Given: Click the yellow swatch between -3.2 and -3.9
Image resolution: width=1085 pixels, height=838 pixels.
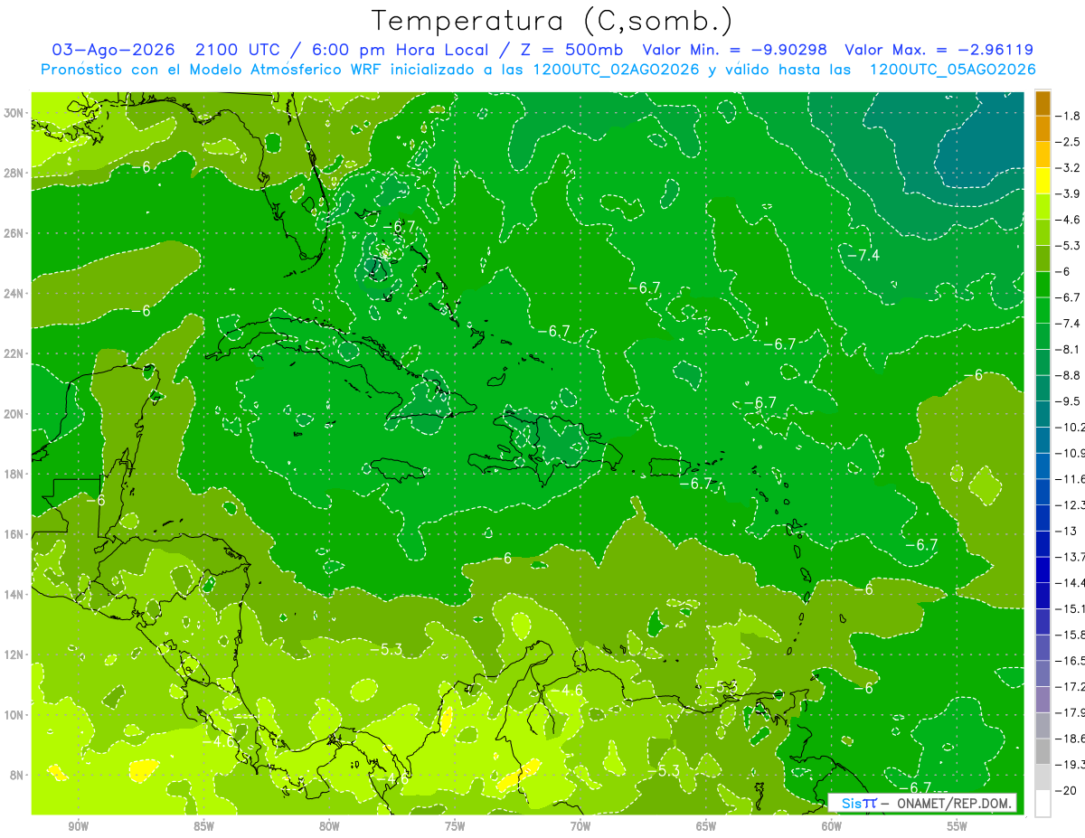Looking at the screenshot, I should (x=1043, y=181).
